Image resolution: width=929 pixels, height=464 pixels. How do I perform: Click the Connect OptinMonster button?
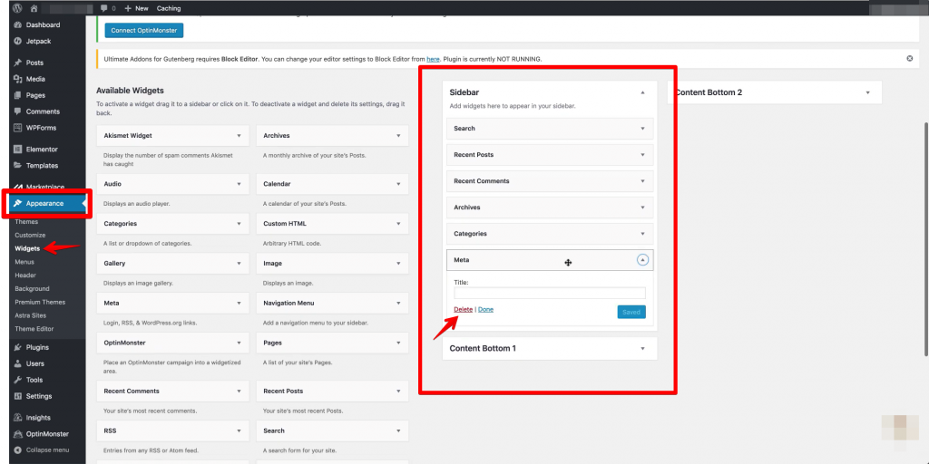[144, 30]
